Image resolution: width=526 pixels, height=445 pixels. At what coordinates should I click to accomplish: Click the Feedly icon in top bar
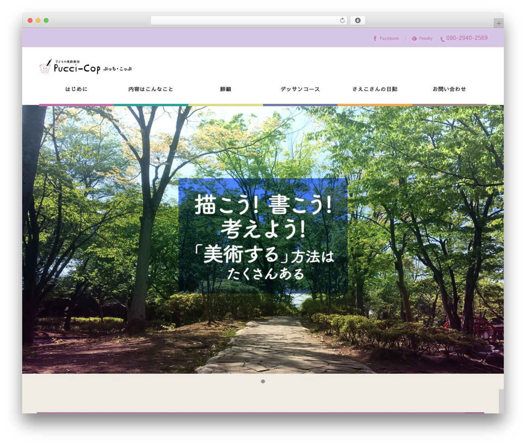414,39
